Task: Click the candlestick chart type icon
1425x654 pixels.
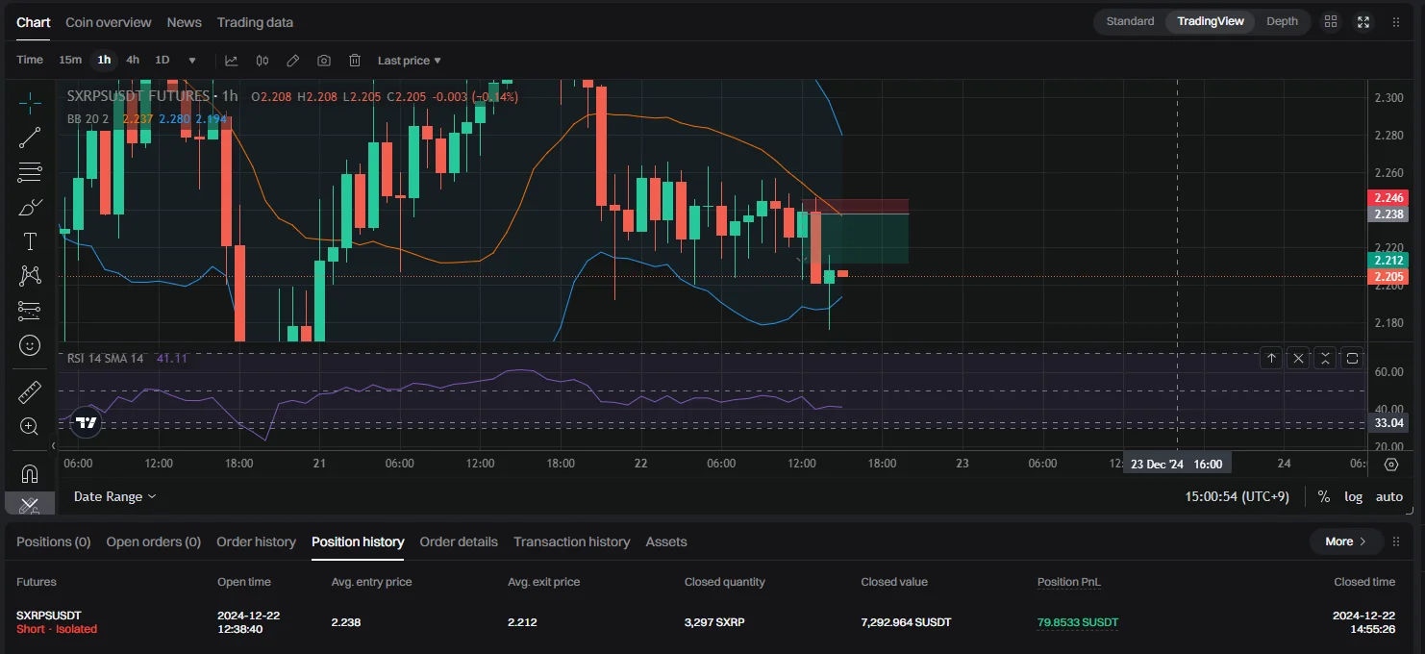Action: 262,60
